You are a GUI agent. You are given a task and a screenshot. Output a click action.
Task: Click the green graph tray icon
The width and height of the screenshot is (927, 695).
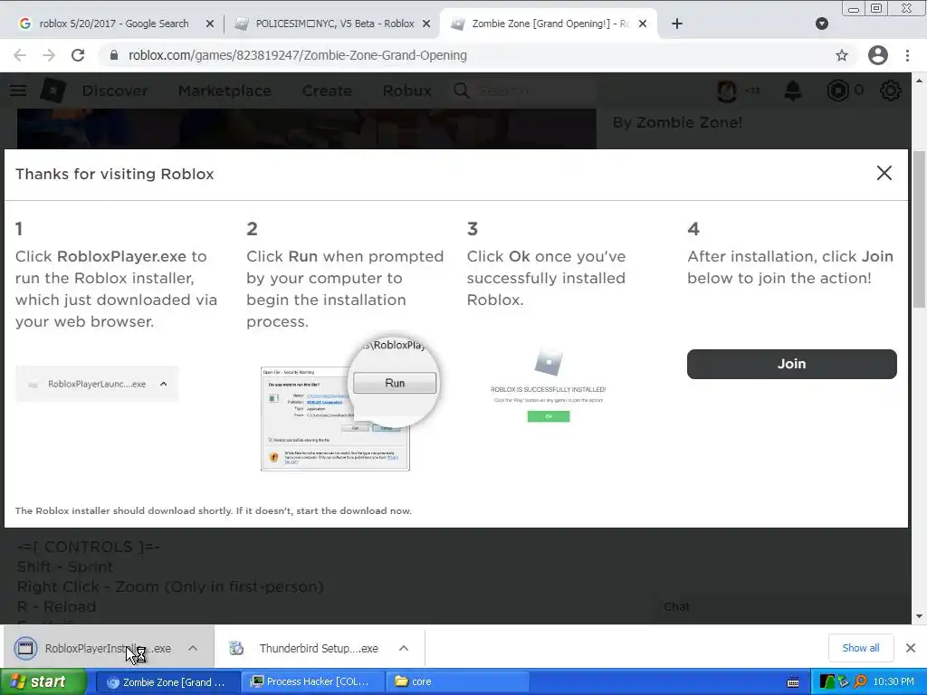(x=827, y=682)
